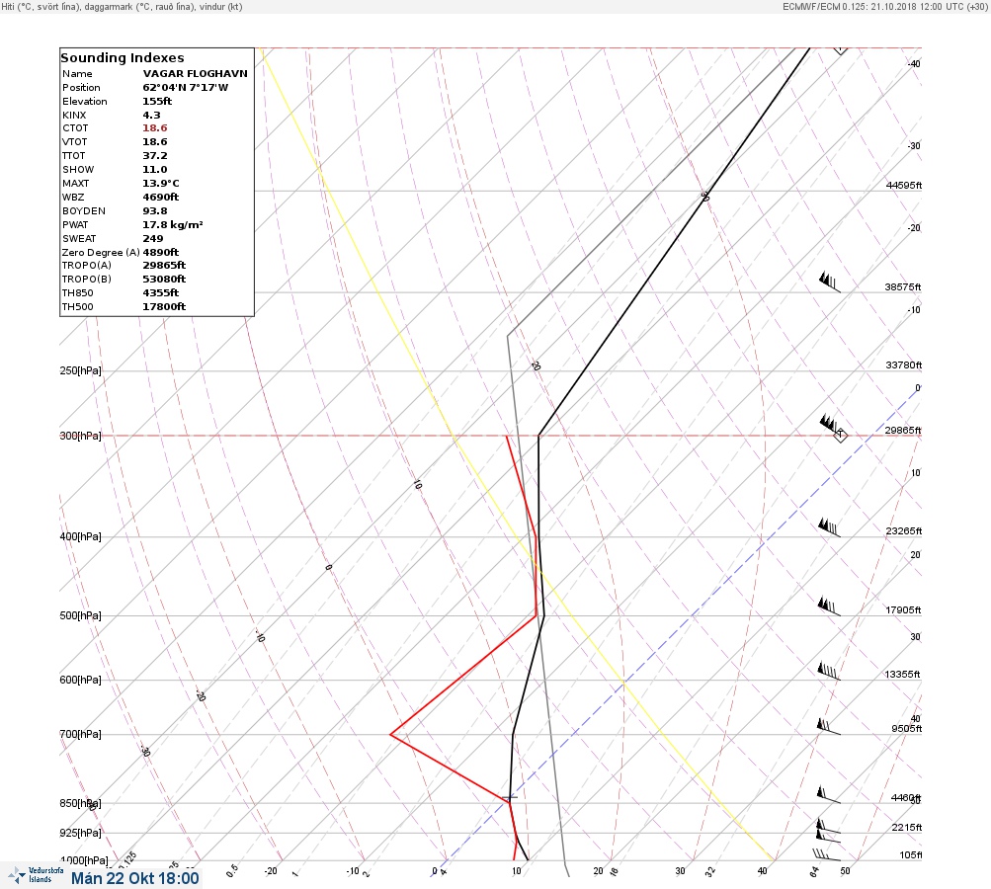Click the wind barb at 9505ft
The width and height of the screenshot is (991, 889).
[829, 726]
